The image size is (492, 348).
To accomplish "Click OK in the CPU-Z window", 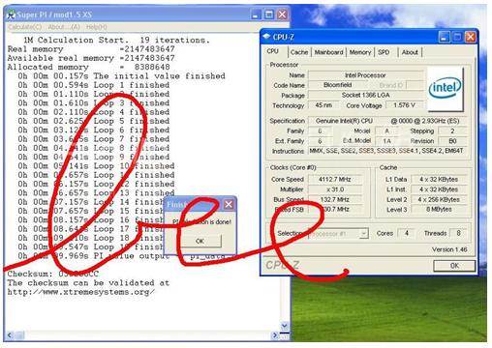I will [x=454, y=266].
